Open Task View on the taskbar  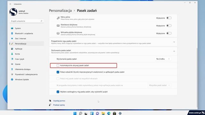point(86,113)
